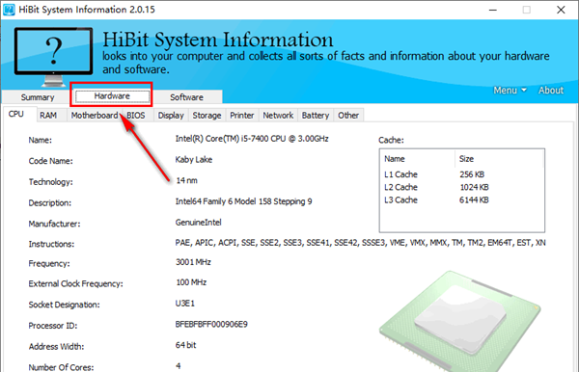The image size is (579, 372).
Task: Click the Name column header in Cache list
Action: [x=418, y=159]
